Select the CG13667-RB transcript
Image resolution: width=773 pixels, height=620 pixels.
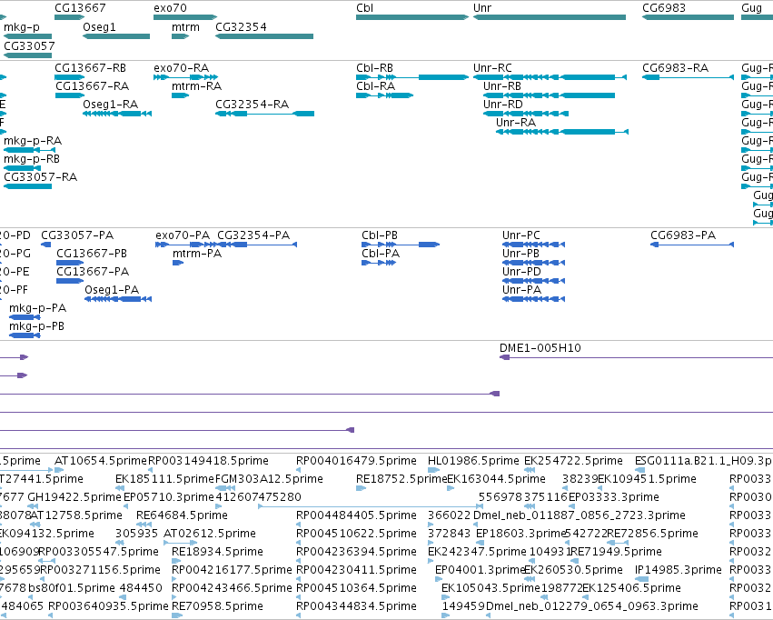pos(70,77)
